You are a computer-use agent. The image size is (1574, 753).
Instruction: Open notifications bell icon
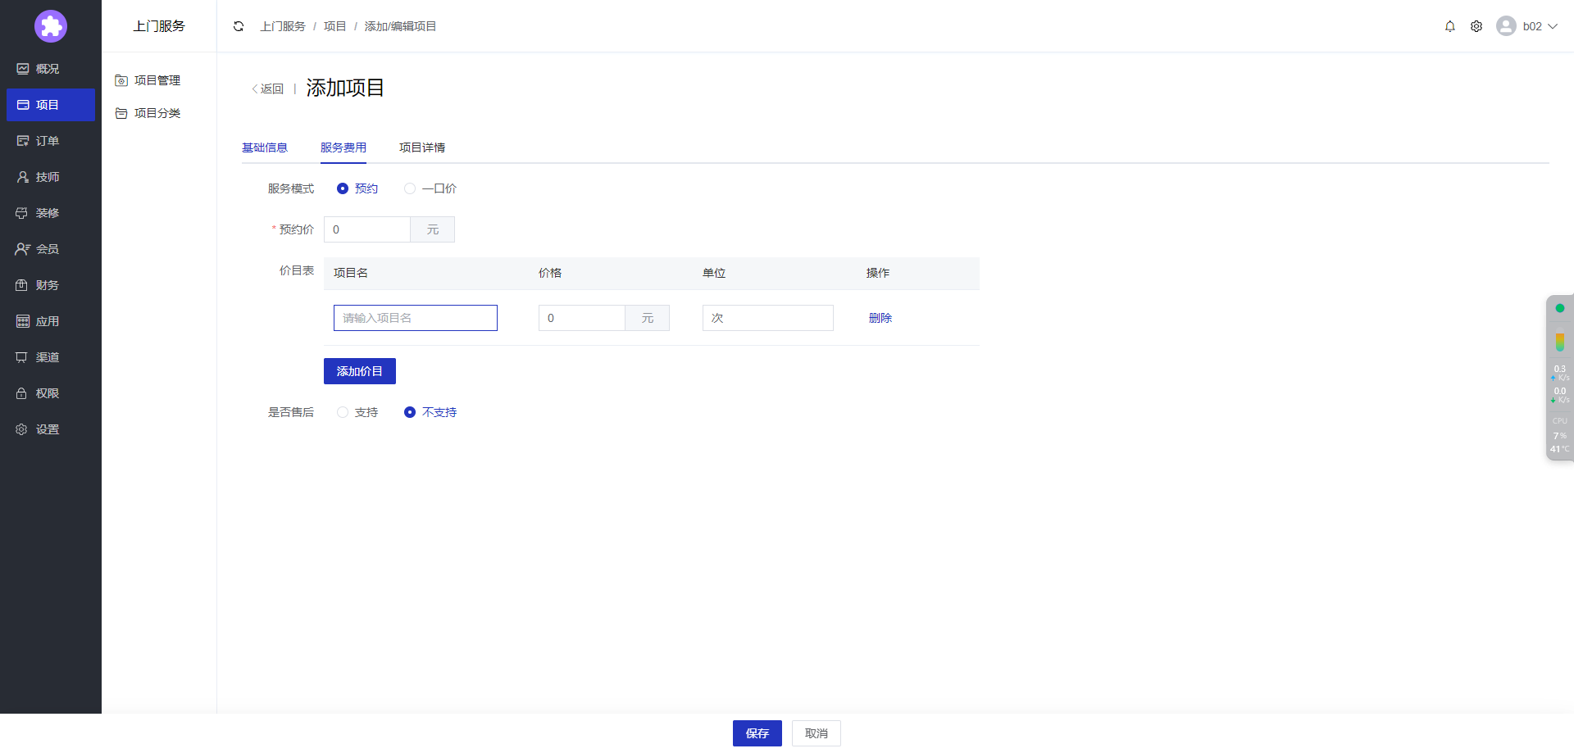(x=1450, y=26)
